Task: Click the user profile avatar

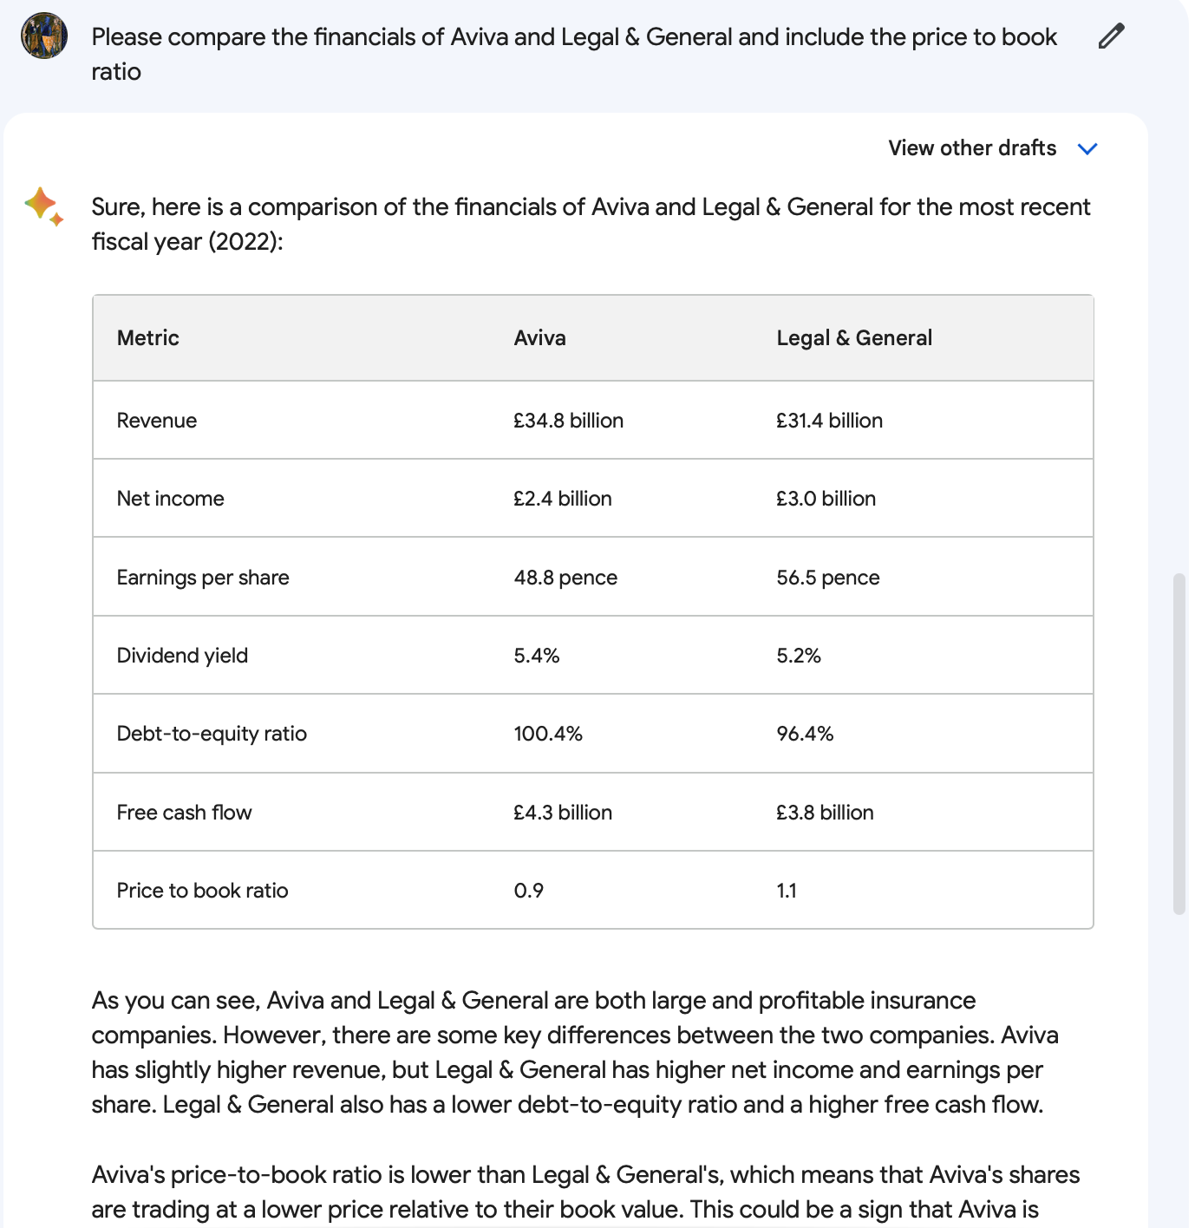Action: [44, 36]
